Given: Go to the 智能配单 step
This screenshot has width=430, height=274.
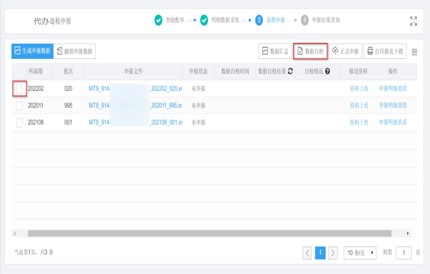Looking at the screenshot, I should click(175, 20).
